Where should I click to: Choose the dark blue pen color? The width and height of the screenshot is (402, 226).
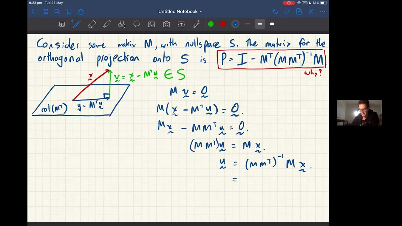click(x=235, y=24)
